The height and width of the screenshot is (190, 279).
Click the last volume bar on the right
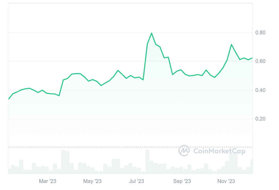[x=252, y=166]
